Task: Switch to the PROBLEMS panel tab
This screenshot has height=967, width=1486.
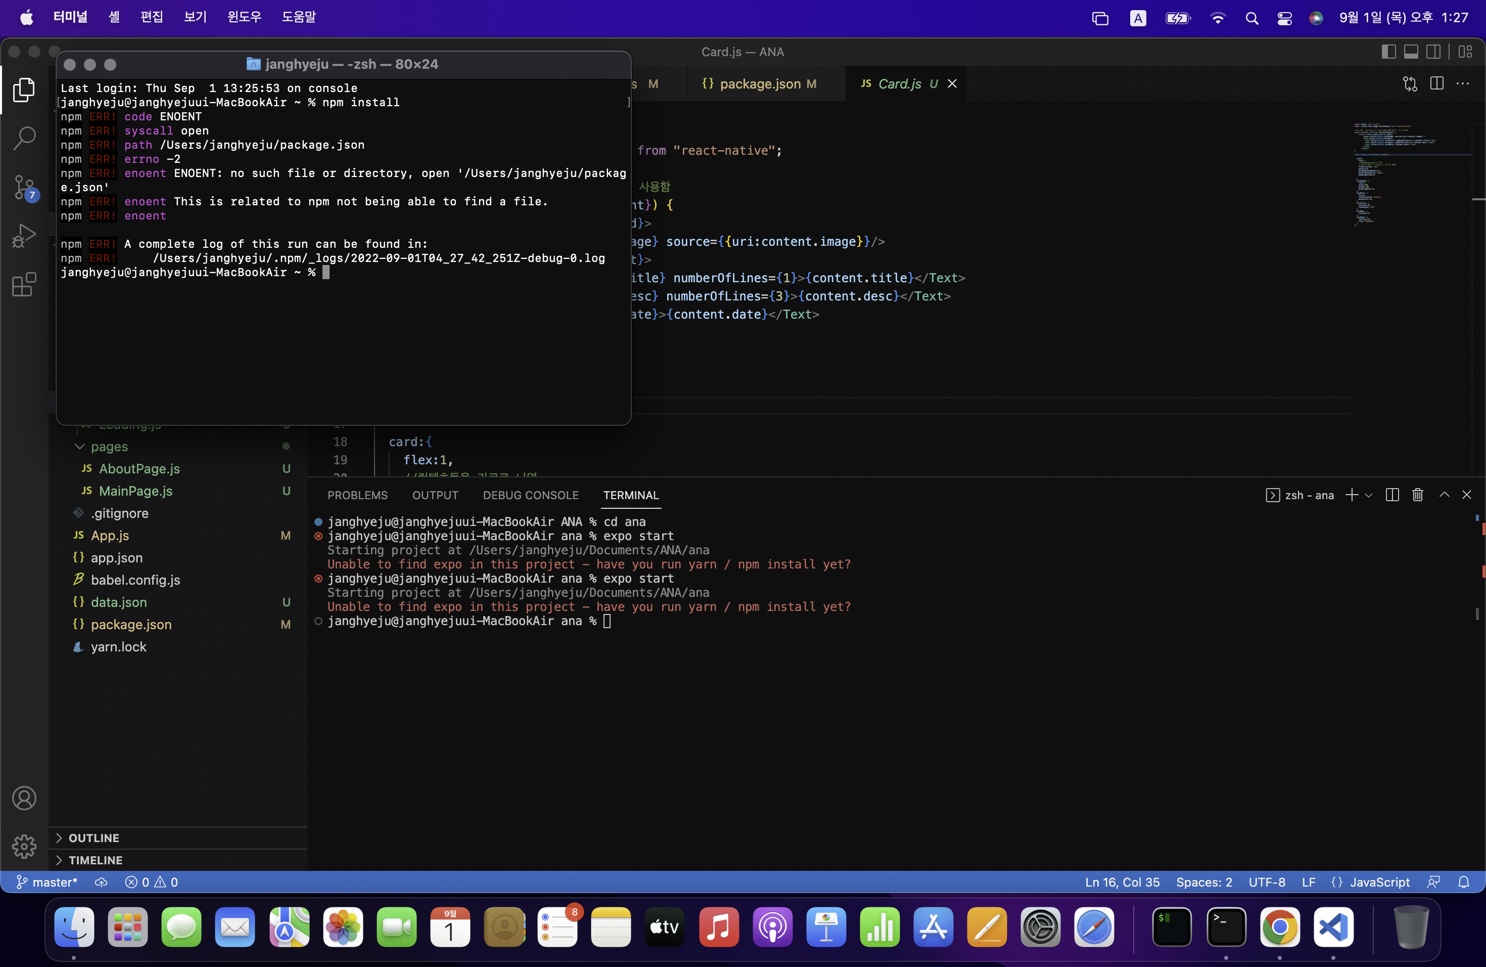Action: coord(357,495)
